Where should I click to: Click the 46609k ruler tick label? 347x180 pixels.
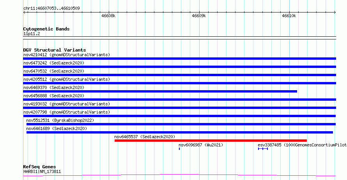199,16
